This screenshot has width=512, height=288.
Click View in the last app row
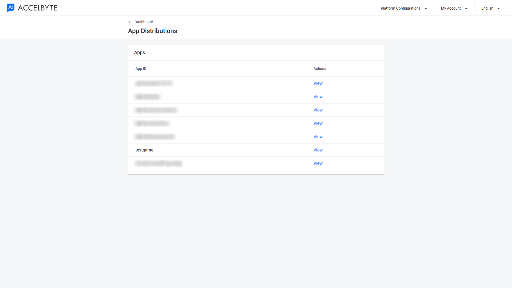coord(318,163)
